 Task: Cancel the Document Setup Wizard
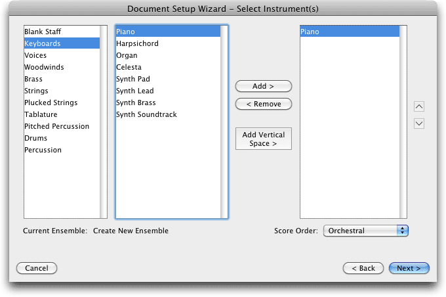click(37, 268)
